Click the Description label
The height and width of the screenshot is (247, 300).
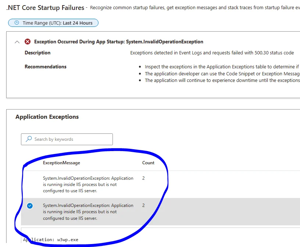37,53
